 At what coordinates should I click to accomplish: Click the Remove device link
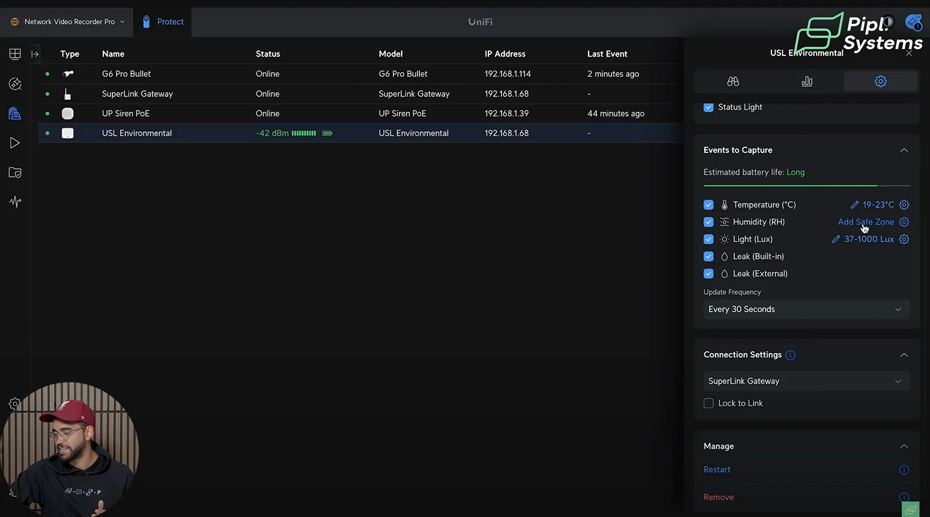point(718,497)
